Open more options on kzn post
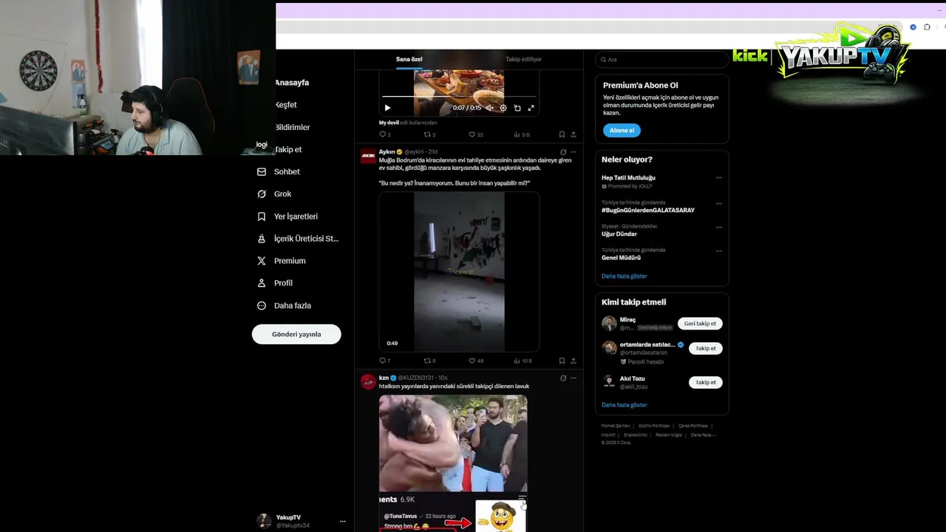The width and height of the screenshot is (946, 532). pyautogui.click(x=574, y=378)
